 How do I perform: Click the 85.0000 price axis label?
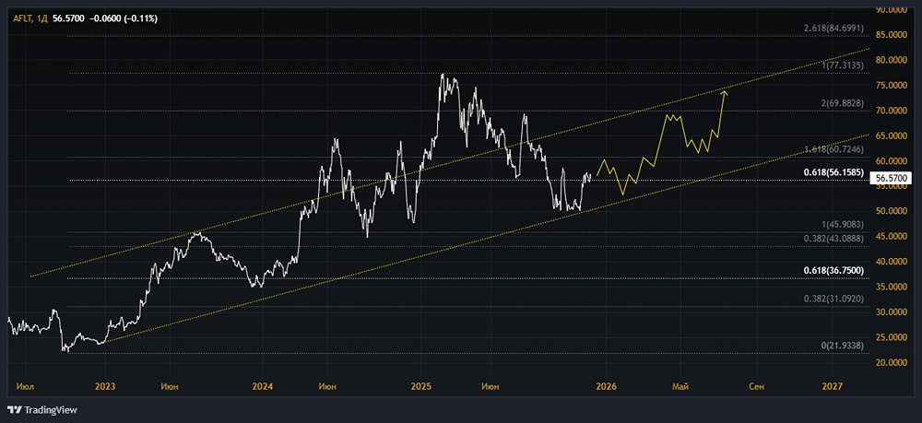pyautogui.click(x=892, y=35)
